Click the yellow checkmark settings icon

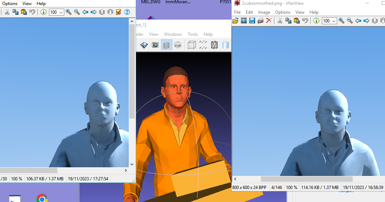tap(118, 12)
